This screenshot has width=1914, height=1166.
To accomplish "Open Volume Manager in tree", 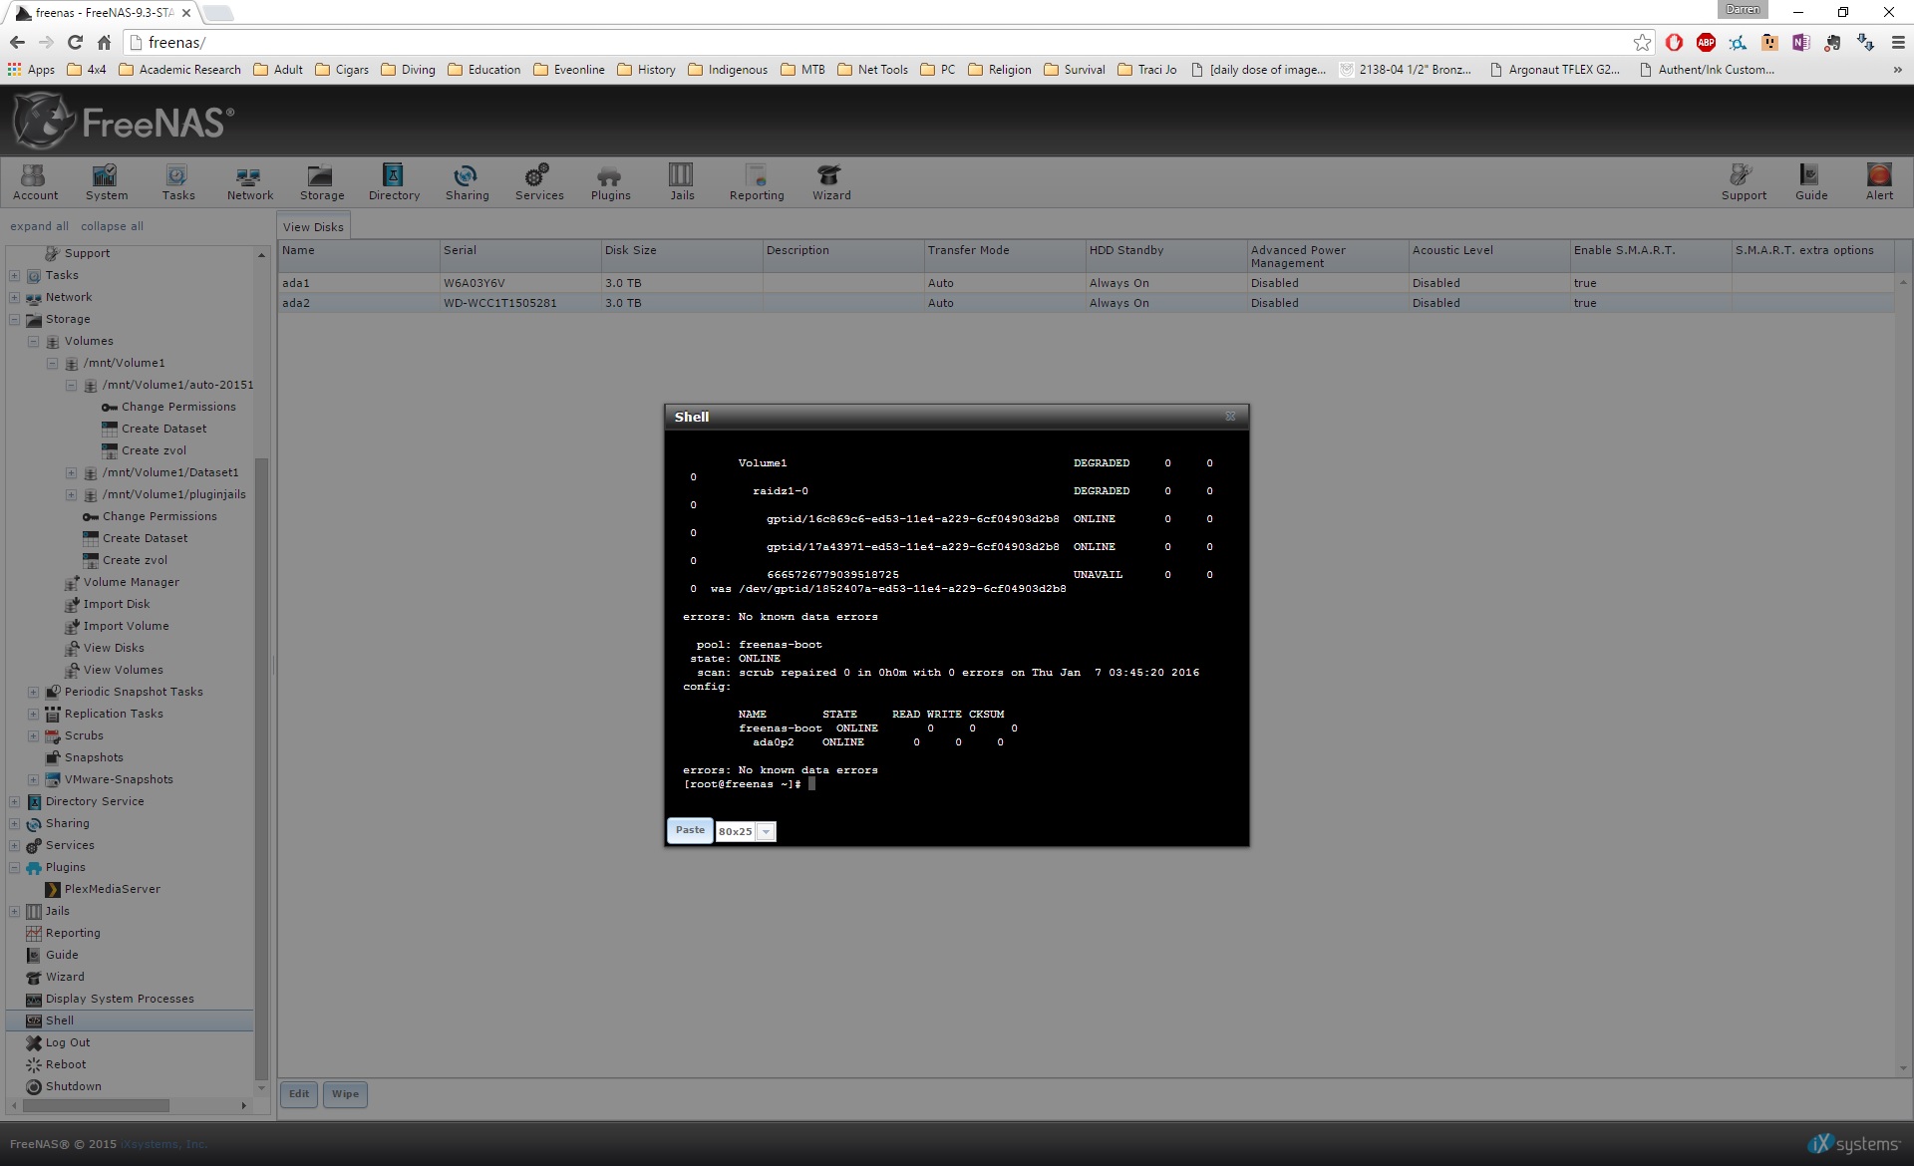I will coord(131,582).
